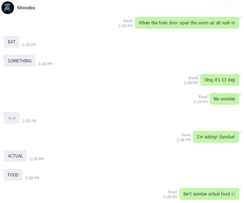The height and width of the screenshot is (203, 244).
Task: Click the 'Isn't sundae actual food c:' message
Action: [x=209, y=194]
